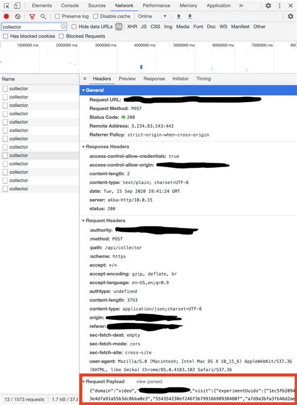This screenshot has height=405, width=297.
Task: Check Blocked Requests option
Action: pos(61,36)
